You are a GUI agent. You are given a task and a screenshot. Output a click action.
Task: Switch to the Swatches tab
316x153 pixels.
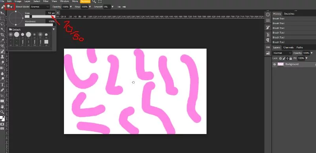pyautogui.click(x=289, y=14)
